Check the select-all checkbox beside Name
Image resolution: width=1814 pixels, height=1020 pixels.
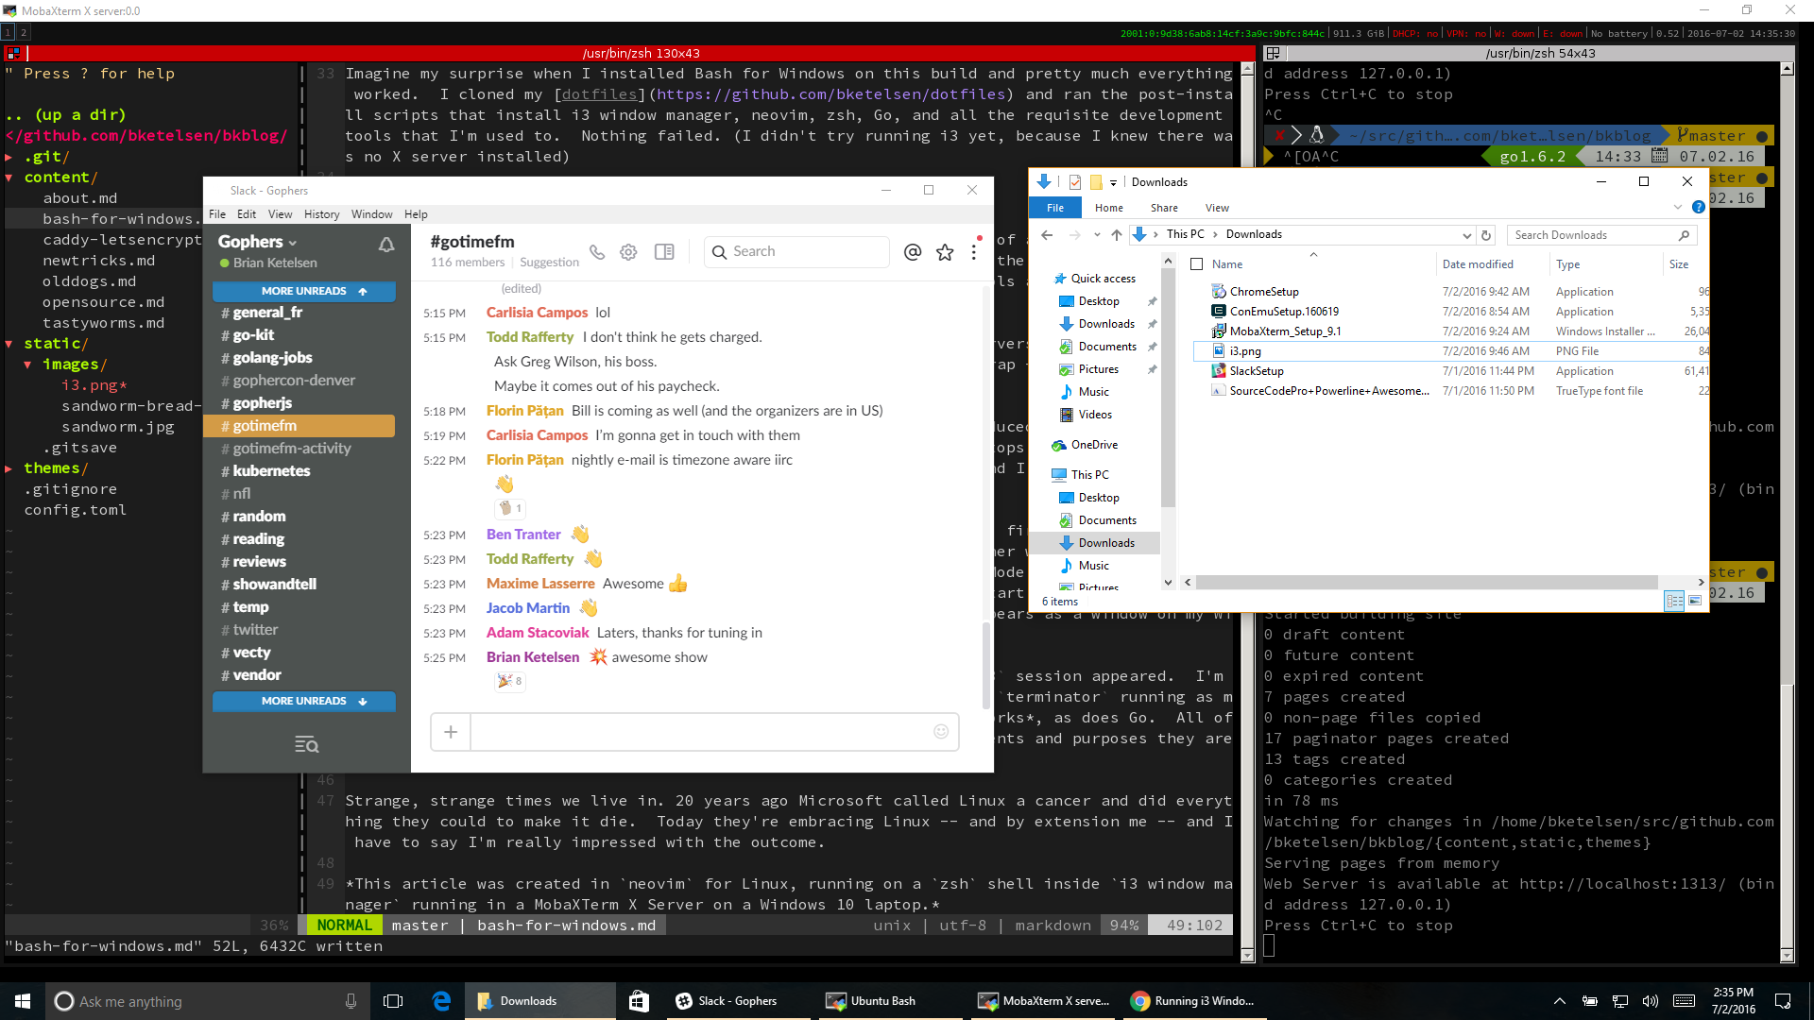click(x=1197, y=264)
